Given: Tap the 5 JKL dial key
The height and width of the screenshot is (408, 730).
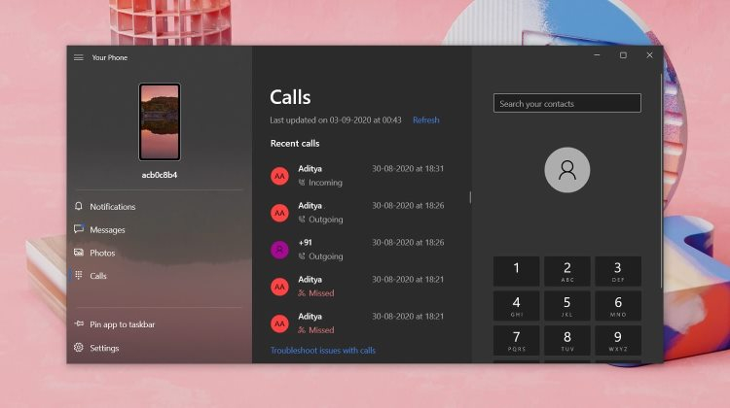Looking at the screenshot, I should (567, 306).
